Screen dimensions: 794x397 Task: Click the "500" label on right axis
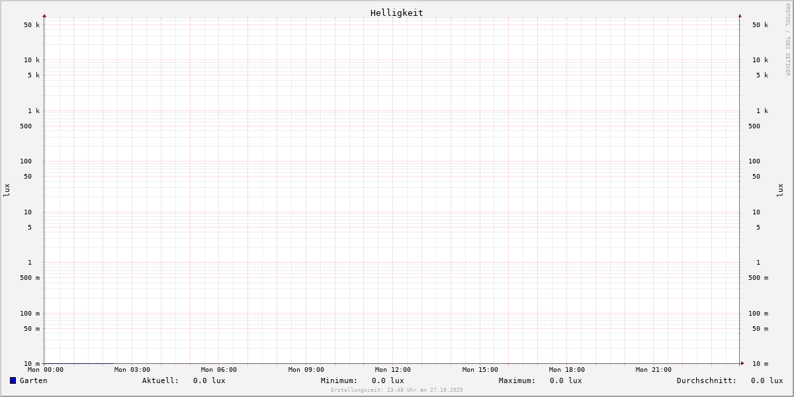click(x=754, y=126)
